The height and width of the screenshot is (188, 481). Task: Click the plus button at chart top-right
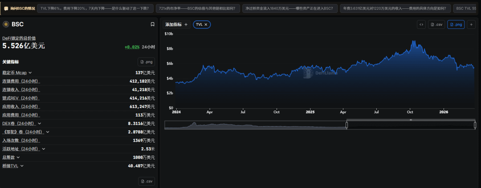pos(471,24)
